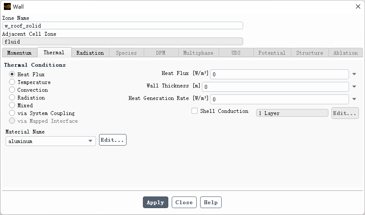
Task: Close the Wall dialog window
Action: [x=358, y=6]
